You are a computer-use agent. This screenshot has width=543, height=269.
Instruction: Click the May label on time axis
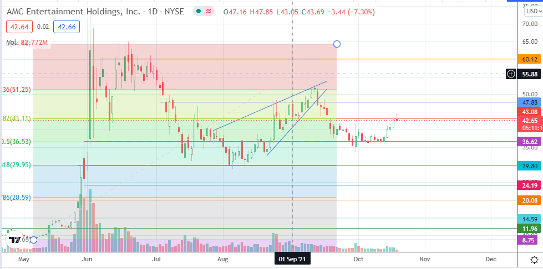pyautogui.click(x=23, y=259)
